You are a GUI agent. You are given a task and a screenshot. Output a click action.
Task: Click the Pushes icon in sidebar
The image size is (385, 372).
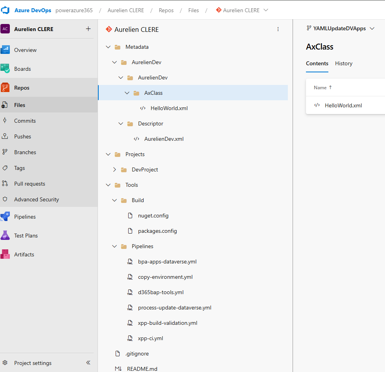[5, 136]
